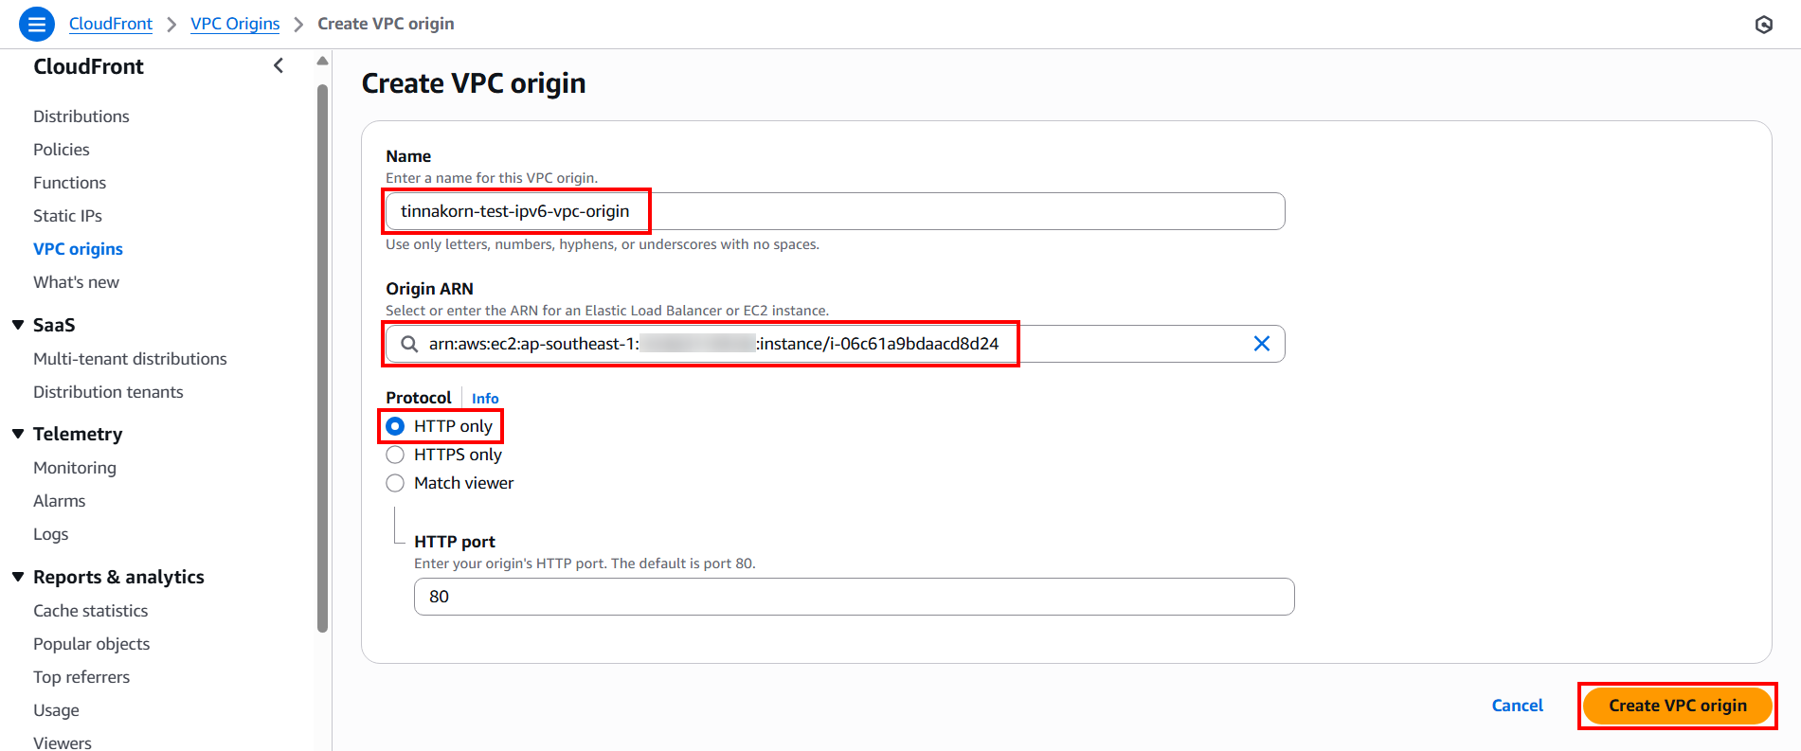Click the Create VPC origin button
Image resolution: width=1801 pixels, height=751 pixels.
1677,706
